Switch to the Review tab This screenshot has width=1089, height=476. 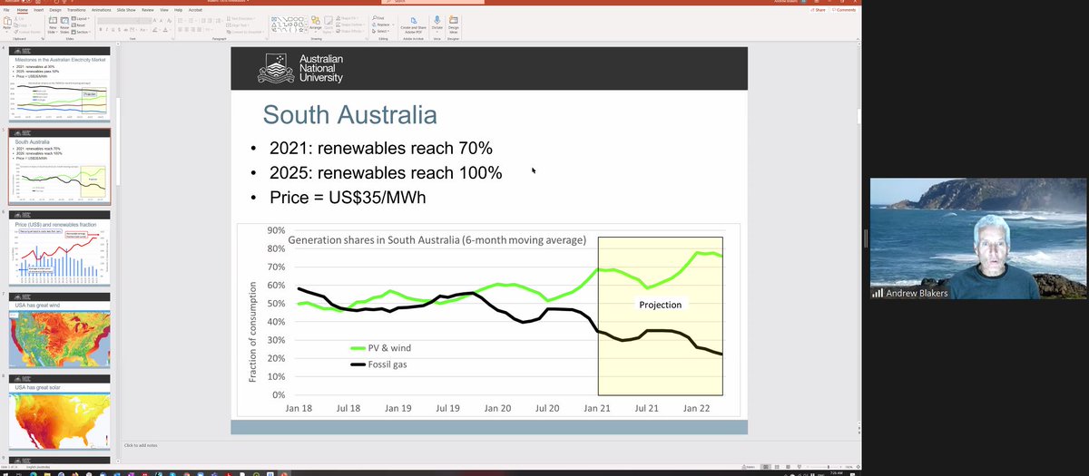[x=148, y=10]
